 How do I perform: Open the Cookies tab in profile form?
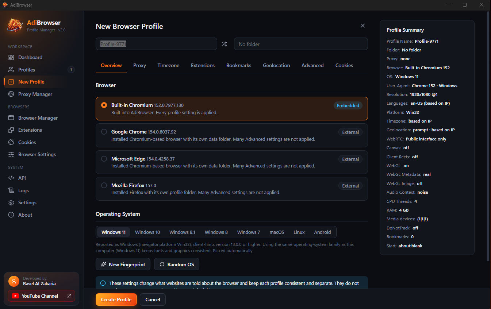344,65
